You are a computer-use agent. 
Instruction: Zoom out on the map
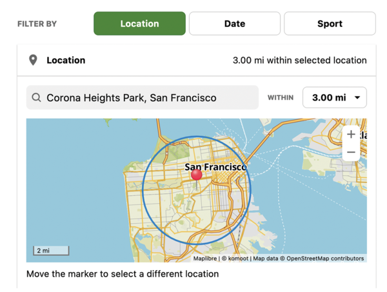(x=351, y=152)
